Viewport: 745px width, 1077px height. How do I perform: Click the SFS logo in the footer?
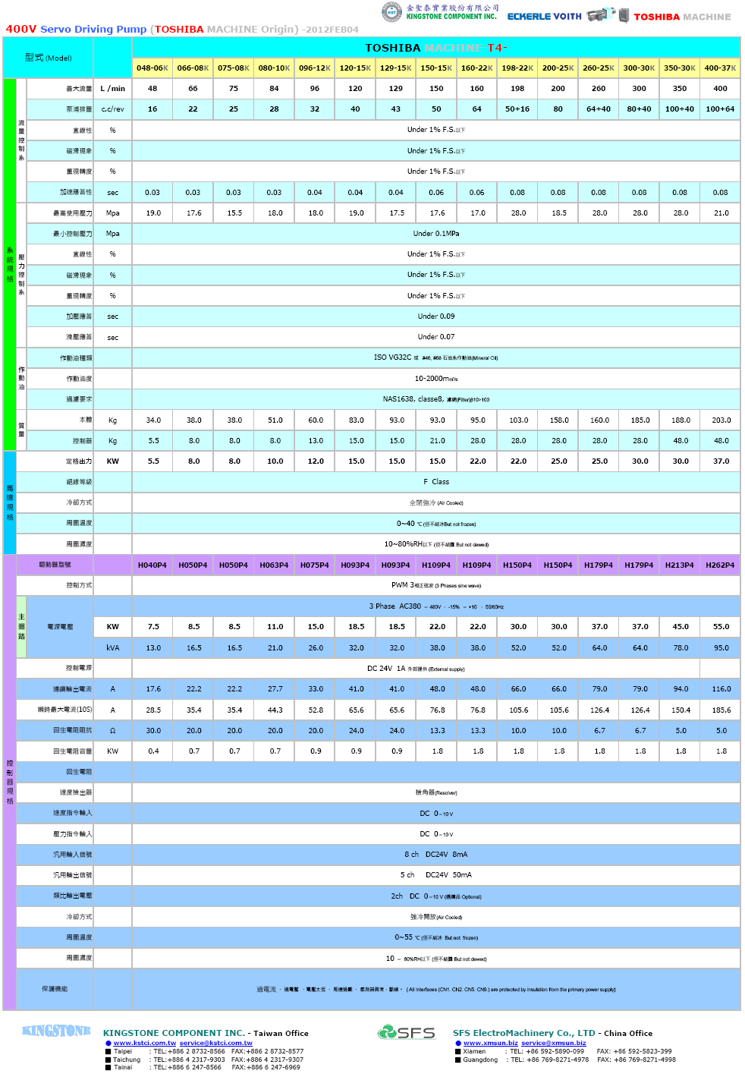pos(407,1032)
